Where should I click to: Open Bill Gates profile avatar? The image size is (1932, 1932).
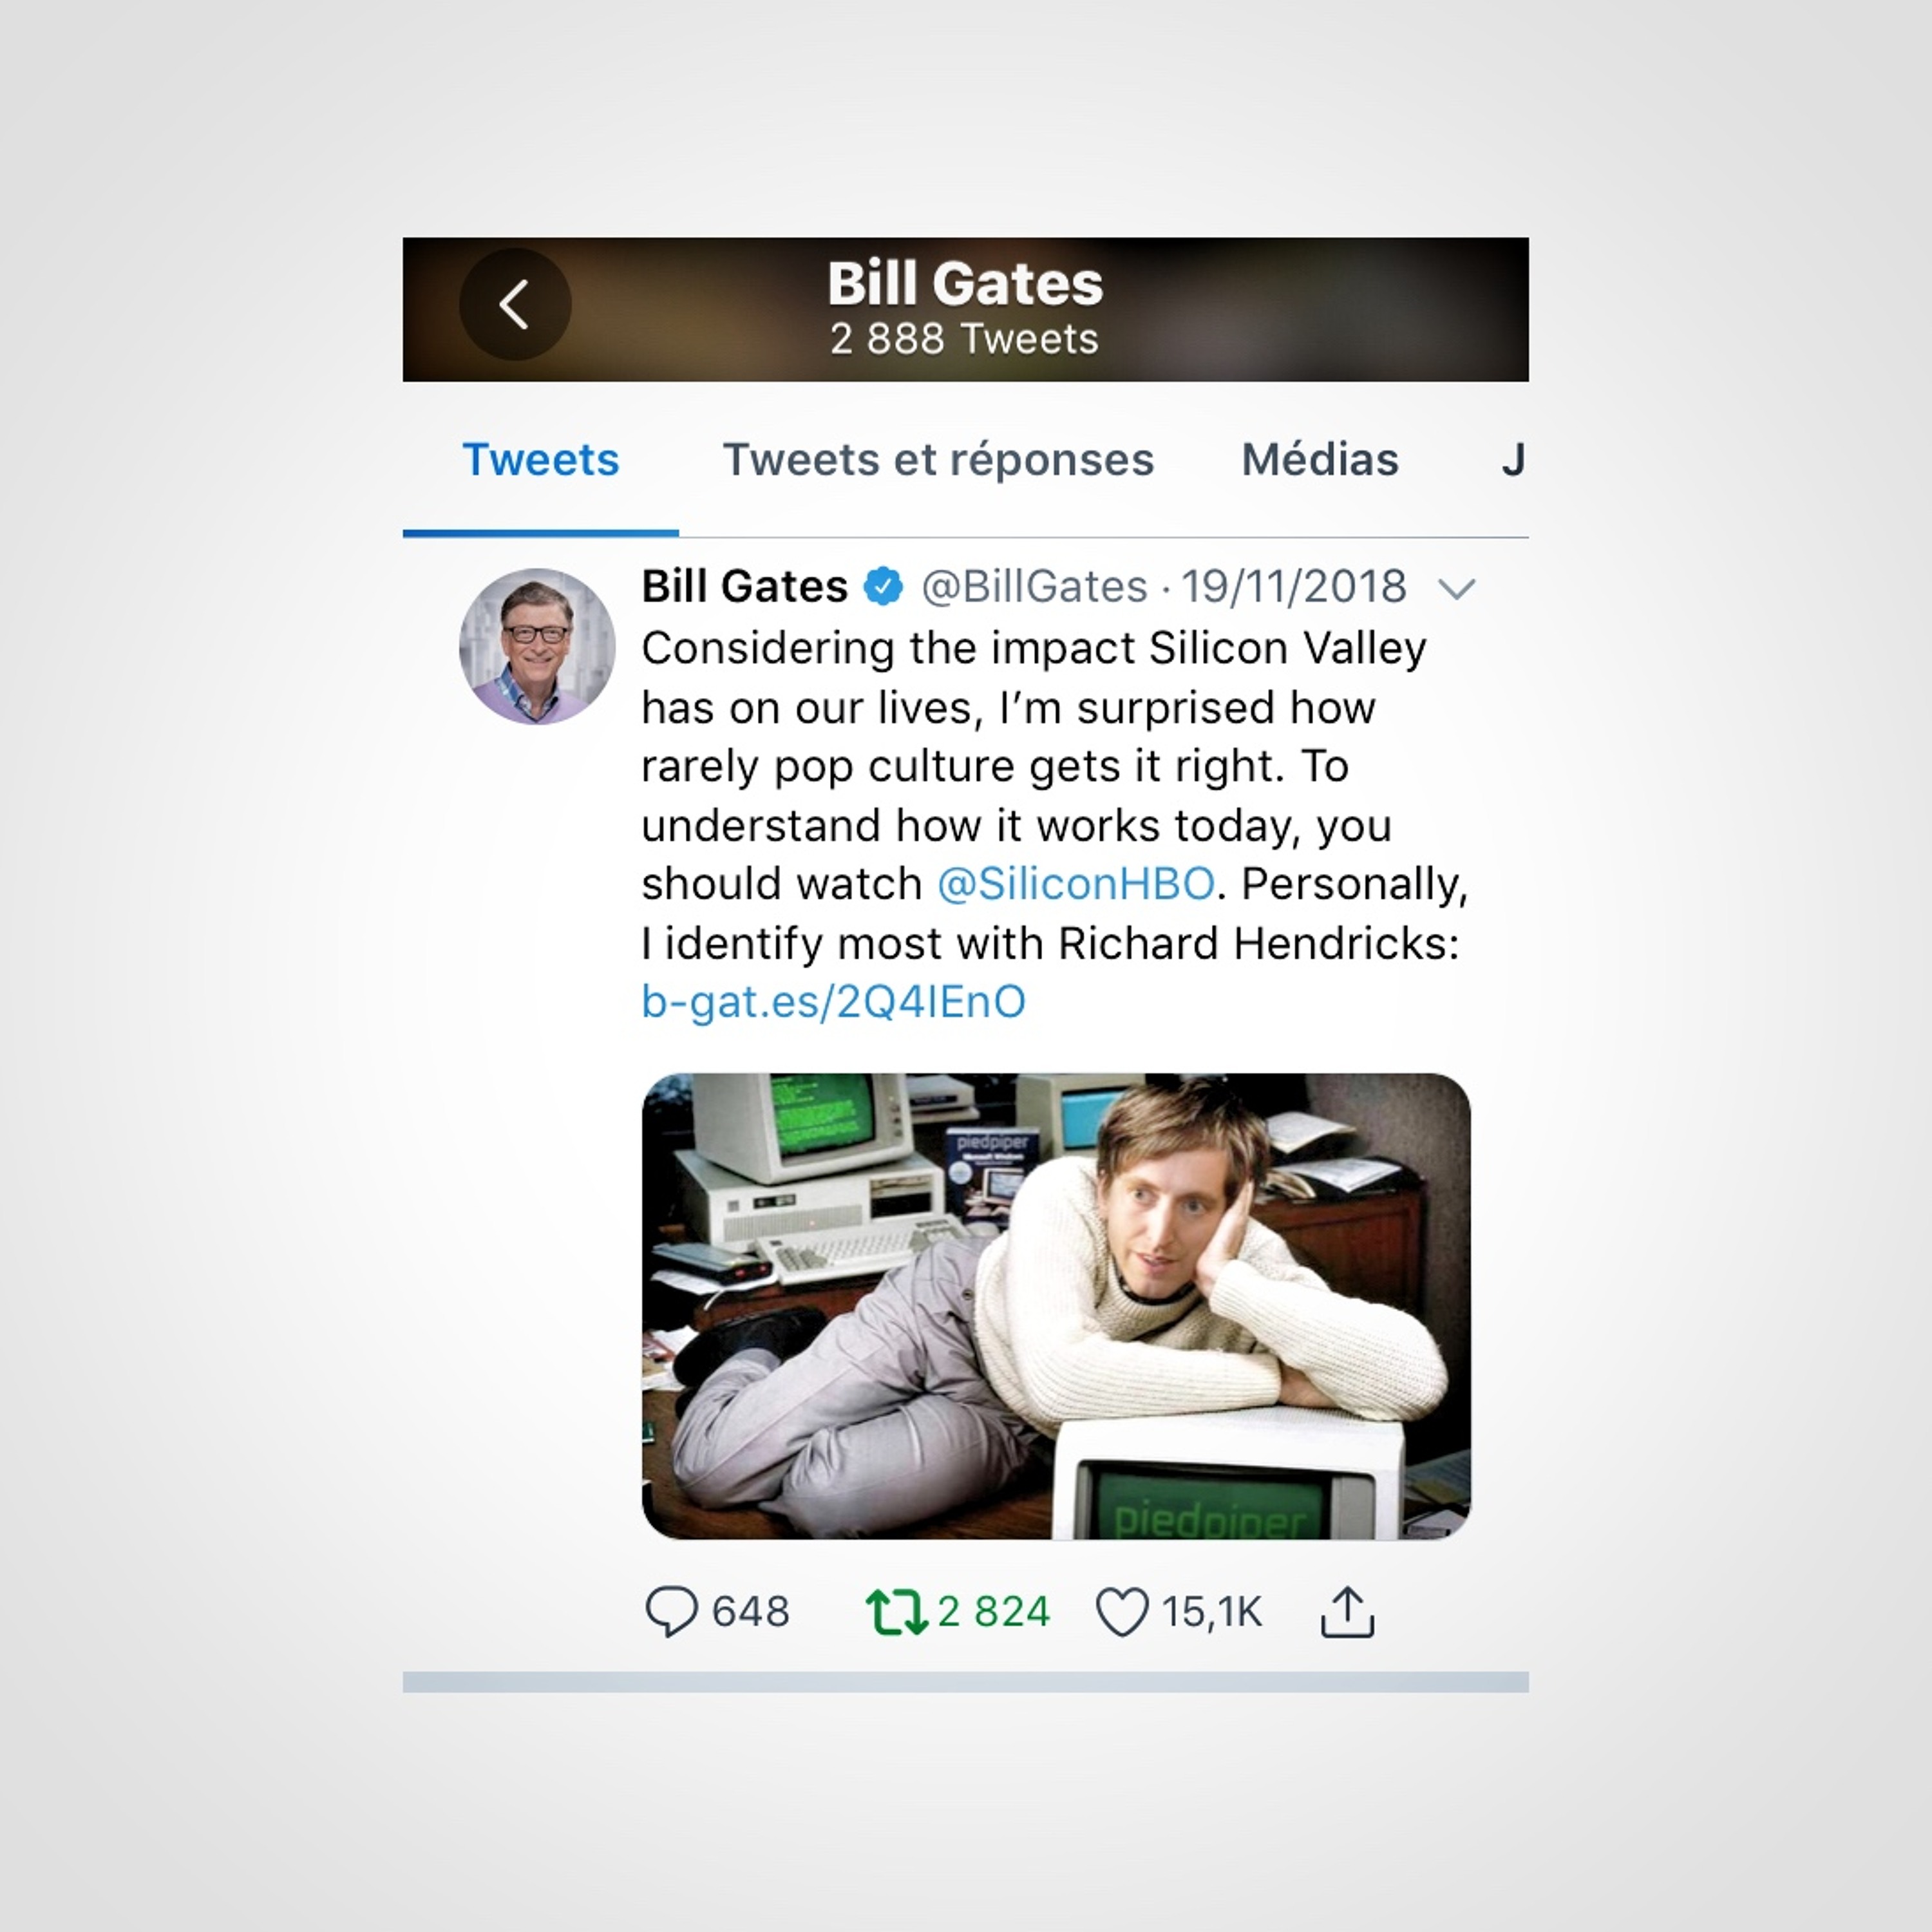(x=537, y=647)
